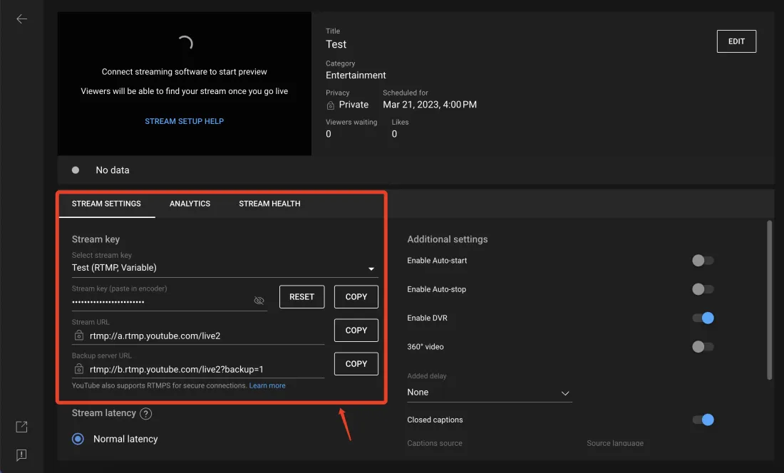Screen dimensions: 784x473
Task: Open the Stream Setup Help link
Action: 184,121
